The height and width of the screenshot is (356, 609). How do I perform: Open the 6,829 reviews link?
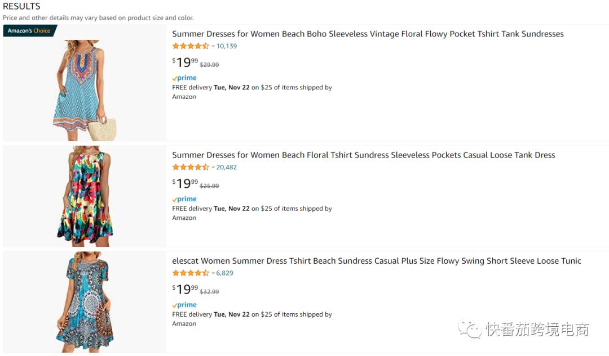(x=224, y=273)
